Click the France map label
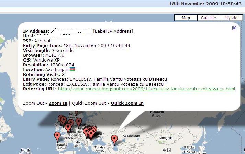 (68, 138)
